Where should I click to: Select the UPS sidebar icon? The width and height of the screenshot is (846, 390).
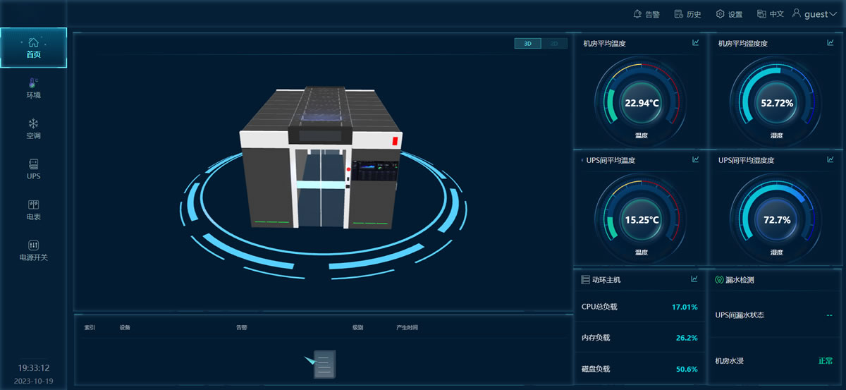coord(33,164)
